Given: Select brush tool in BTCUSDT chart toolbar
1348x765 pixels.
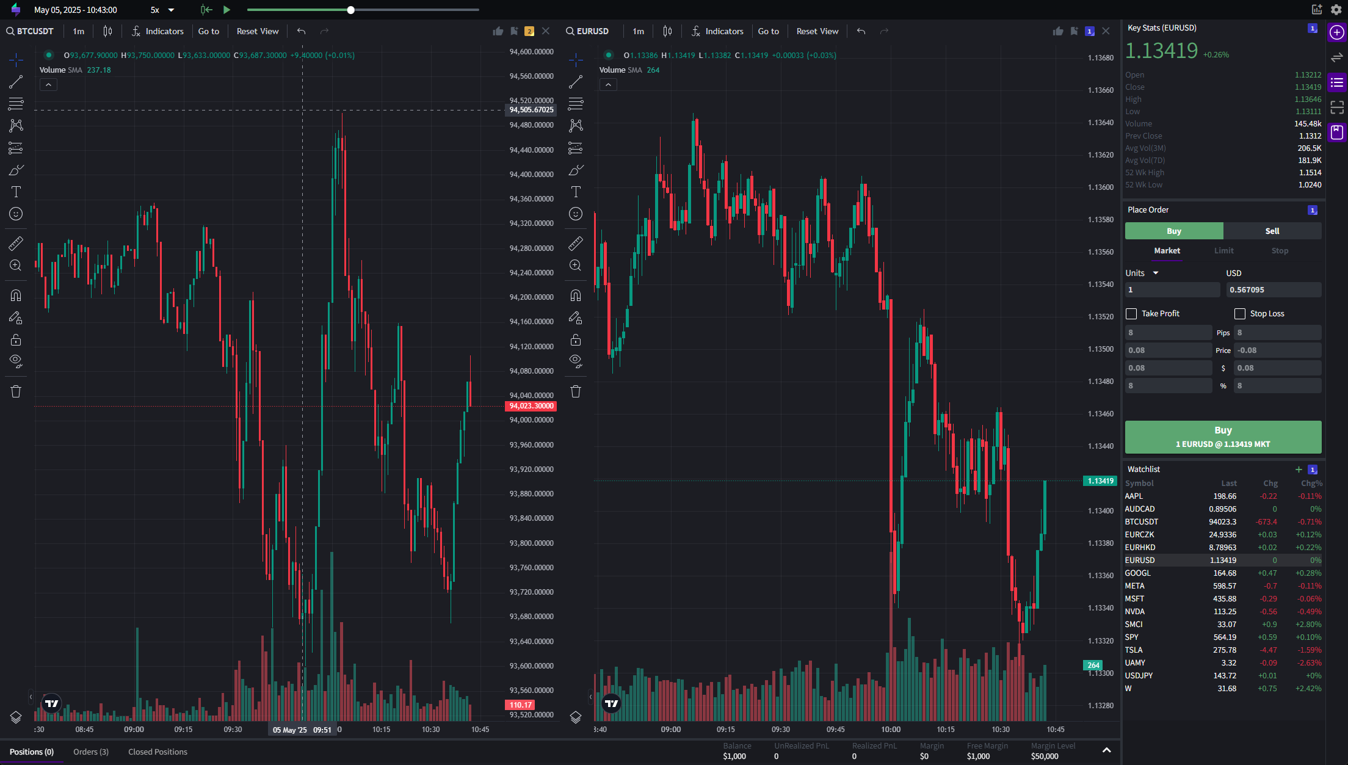Looking at the screenshot, I should (x=16, y=170).
